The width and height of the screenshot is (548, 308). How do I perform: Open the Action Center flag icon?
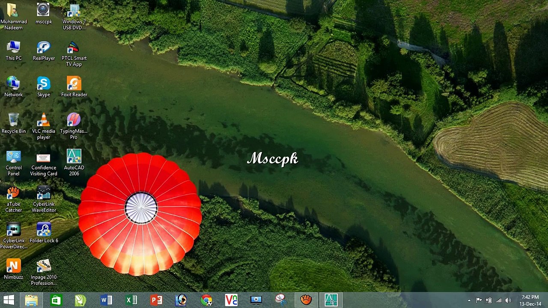[x=479, y=300]
